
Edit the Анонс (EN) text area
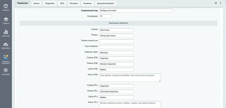click(x=130, y=78)
